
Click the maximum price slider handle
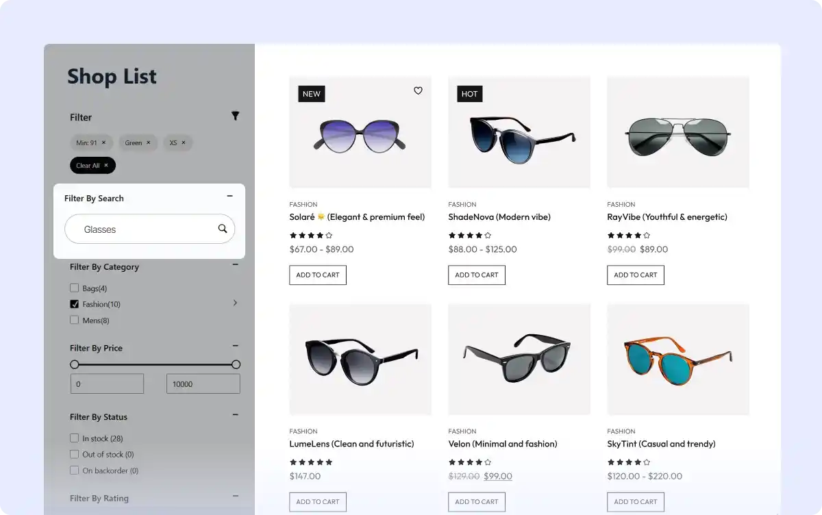[x=236, y=364]
